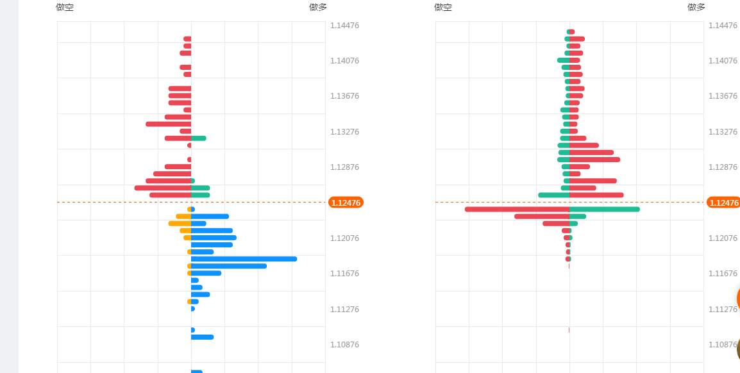740x373 pixels.
Task: Click the 做空 label above right chart
Action: pyautogui.click(x=443, y=7)
